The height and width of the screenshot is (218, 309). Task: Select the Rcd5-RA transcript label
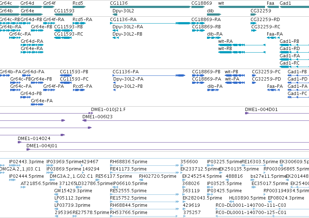point(82,19)
